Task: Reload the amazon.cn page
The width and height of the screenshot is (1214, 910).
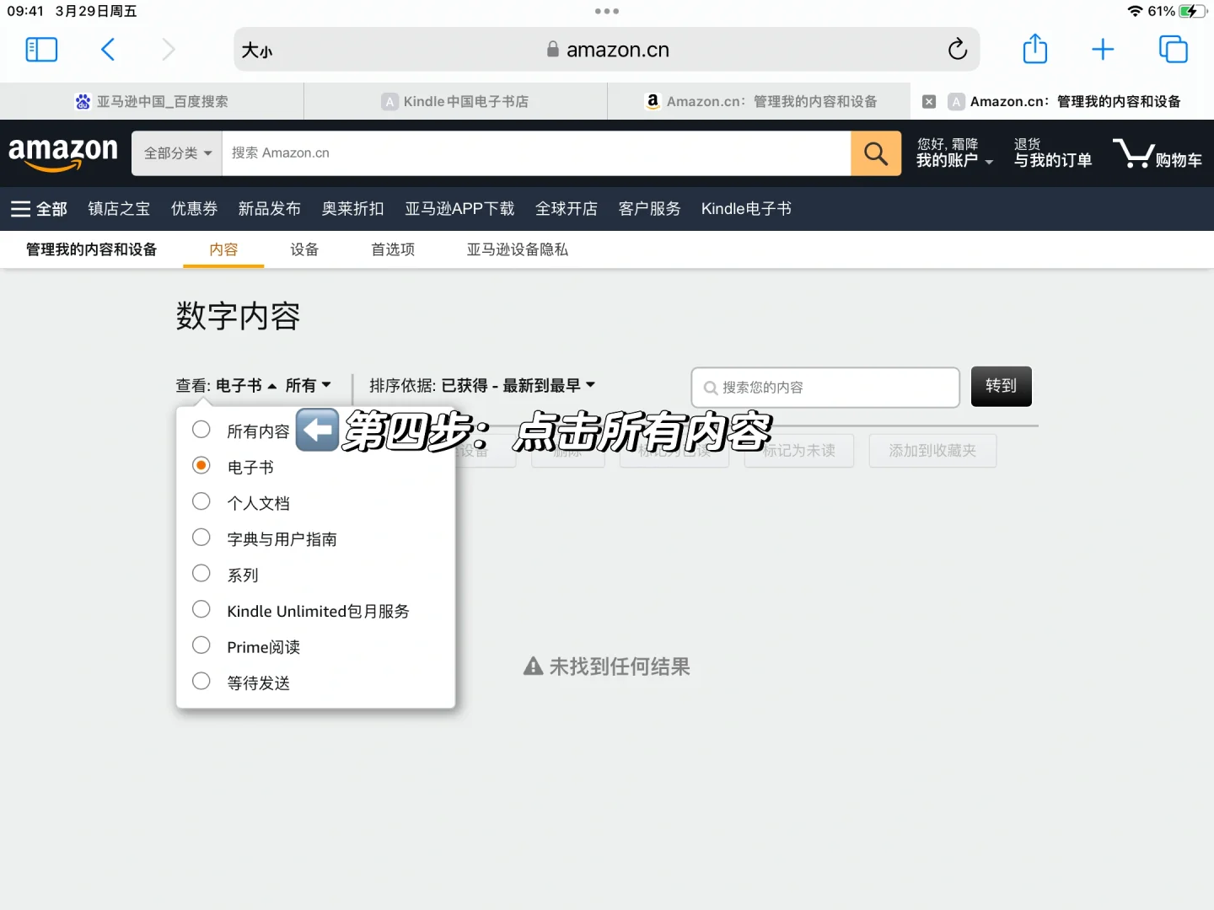Action: [x=957, y=50]
